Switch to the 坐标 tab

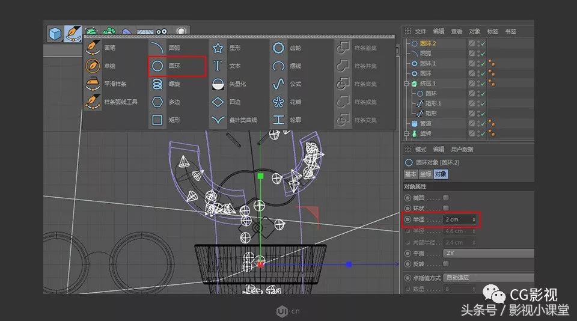pos(426,174)
